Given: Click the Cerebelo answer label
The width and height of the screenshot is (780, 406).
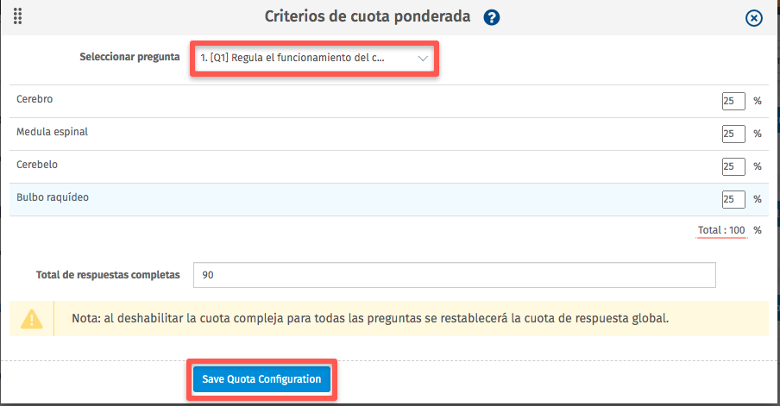Looking at the screenshot, I should coord(37,165).
